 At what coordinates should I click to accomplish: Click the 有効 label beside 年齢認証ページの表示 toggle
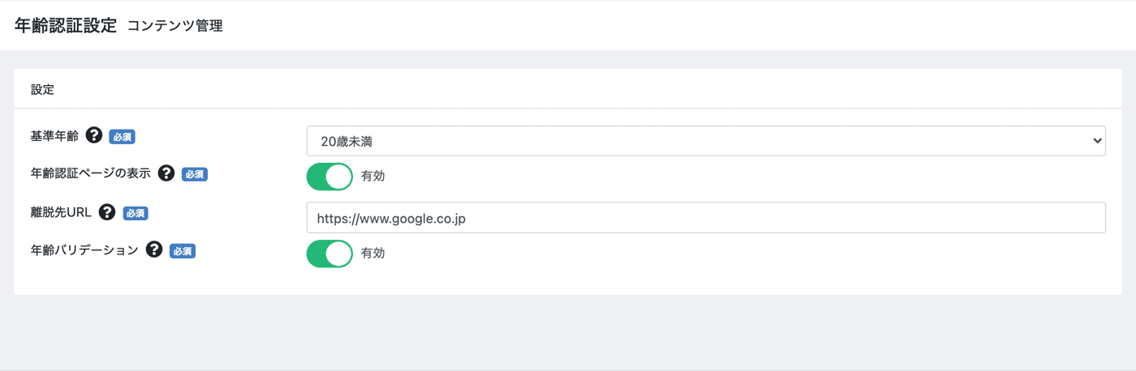tap(372, 177)
